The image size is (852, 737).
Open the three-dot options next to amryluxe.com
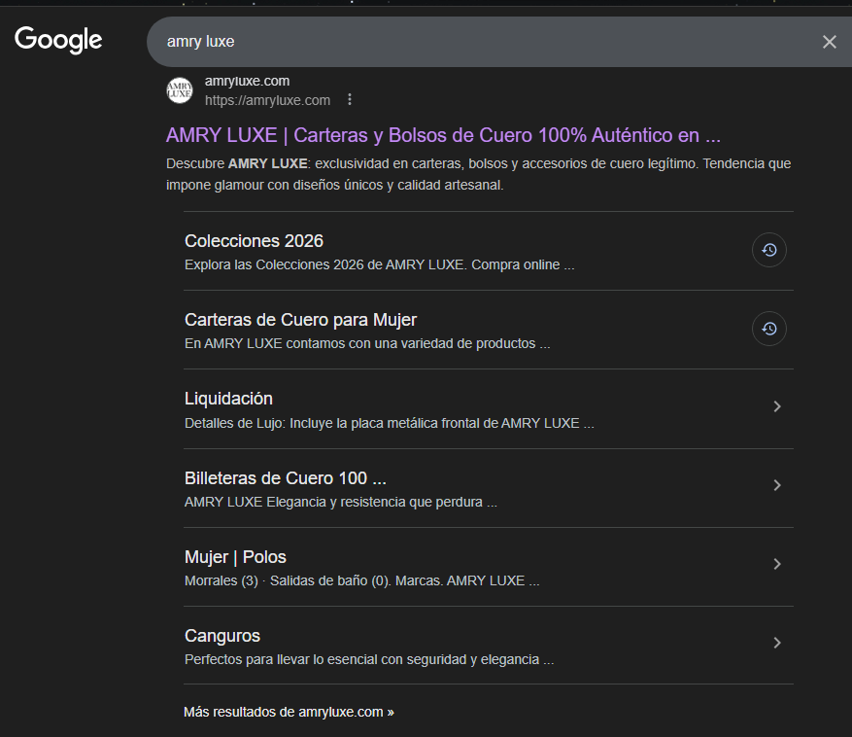tap(349, 99)
